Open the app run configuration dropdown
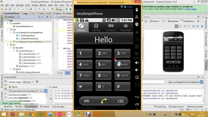The image size is (208, 117). [60, 9]
